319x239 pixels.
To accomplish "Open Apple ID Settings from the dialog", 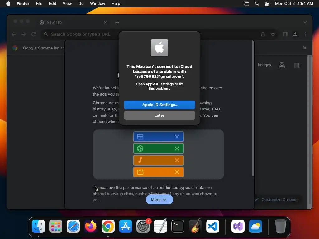I will (x=159, y=105).
